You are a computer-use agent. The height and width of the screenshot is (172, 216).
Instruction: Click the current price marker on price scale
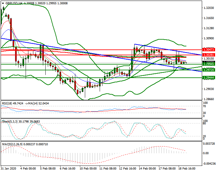point(209,62)
